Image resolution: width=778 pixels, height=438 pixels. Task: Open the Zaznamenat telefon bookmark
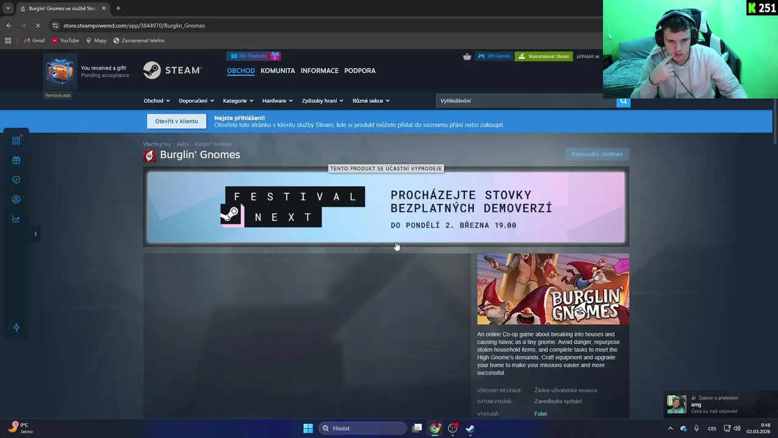click(x=139, y=41)
